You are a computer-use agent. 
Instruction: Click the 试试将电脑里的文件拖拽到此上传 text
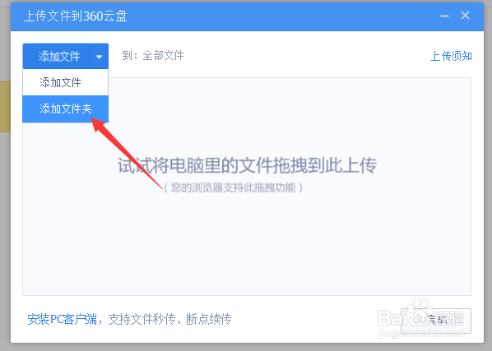pos(247,165)
